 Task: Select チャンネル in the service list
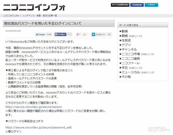coord(129,50)
